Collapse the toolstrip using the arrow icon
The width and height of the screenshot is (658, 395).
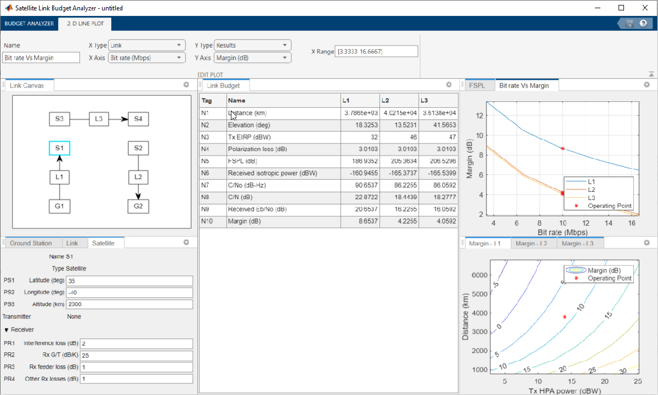(x=651, y=74)
